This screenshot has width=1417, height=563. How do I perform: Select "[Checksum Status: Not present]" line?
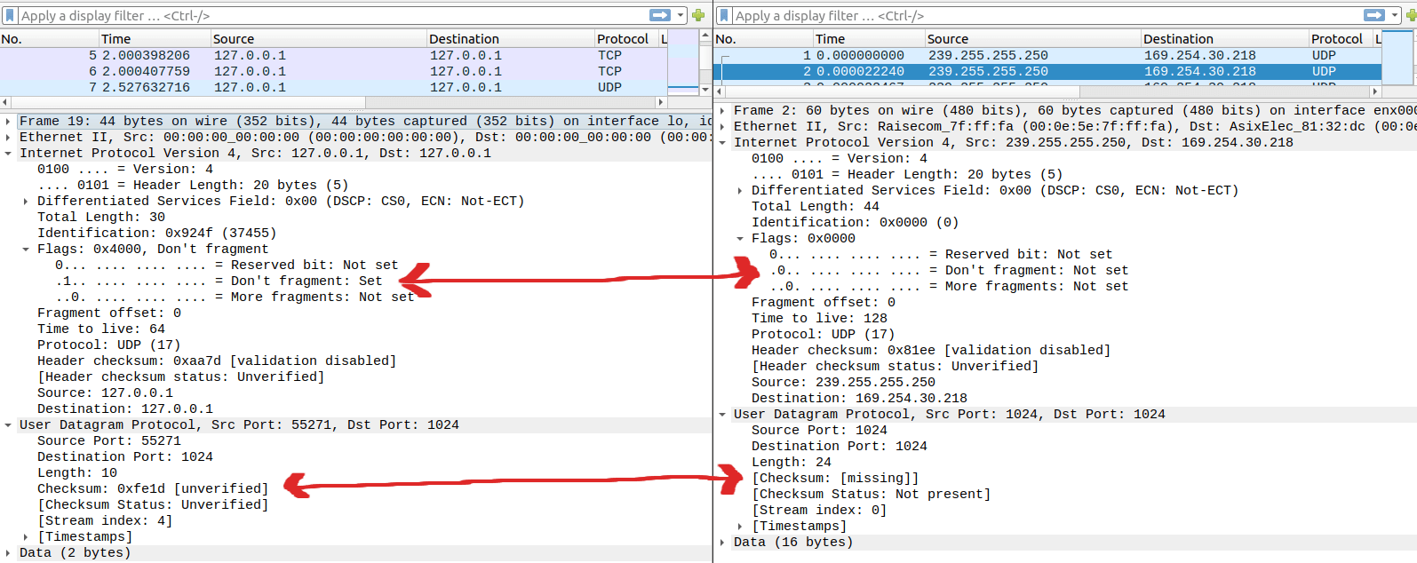[871, 494]
